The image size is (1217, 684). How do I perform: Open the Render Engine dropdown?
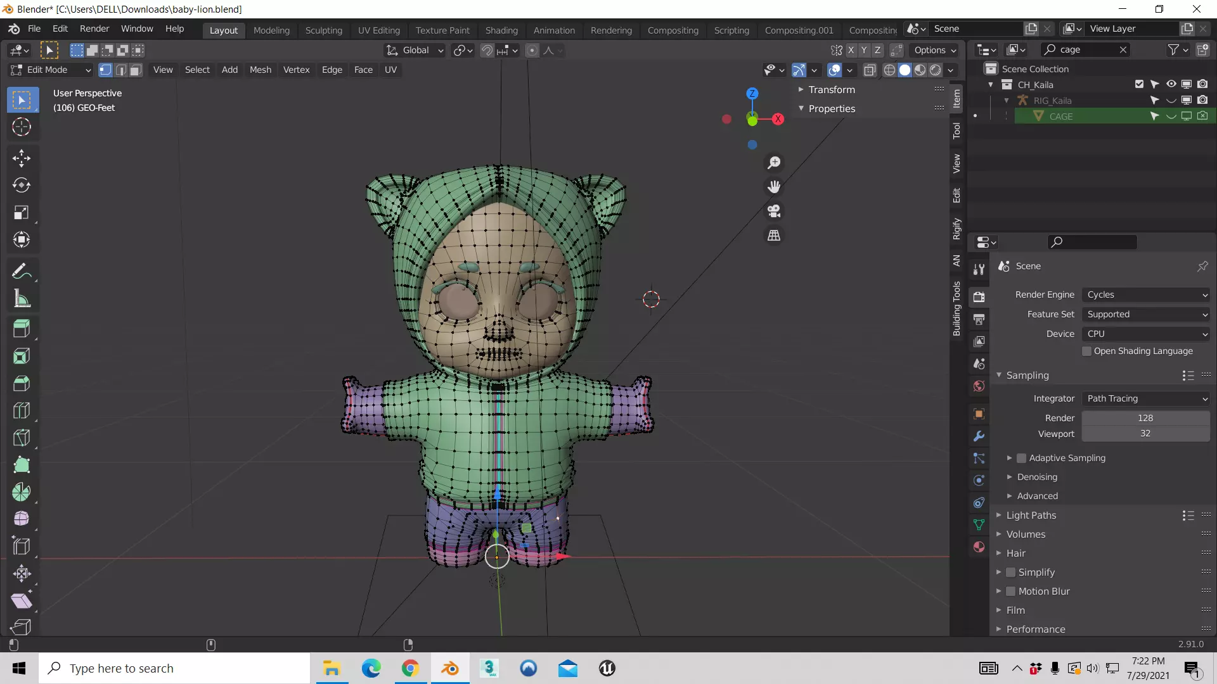tap(1146, 294)
